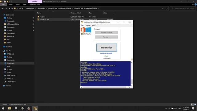Click File Explorer icon on the taskbar
Screen dimensions: 197x111
click(10, 108)
